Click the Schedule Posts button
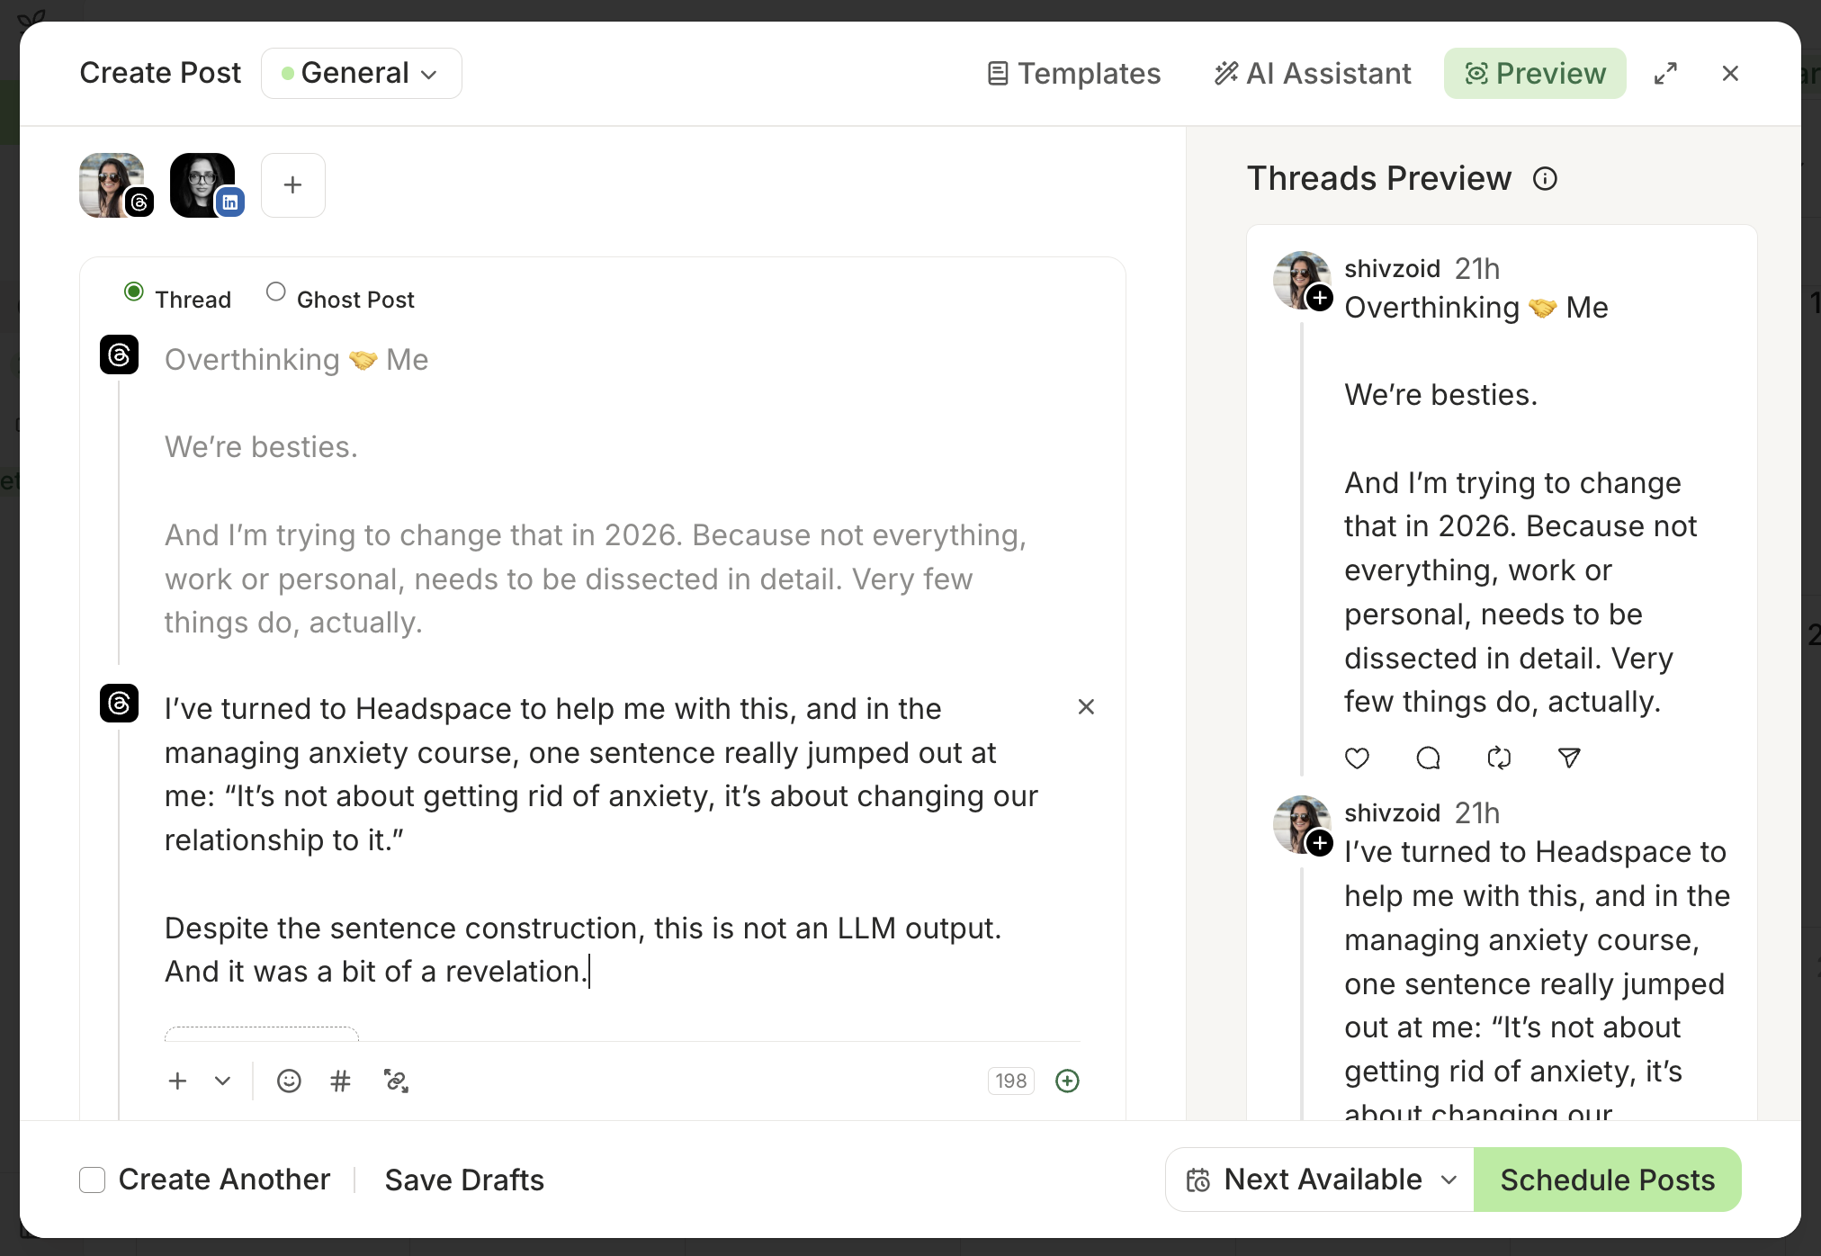Viewport: 1821px width, 1256px height. click(1608, 1180)
